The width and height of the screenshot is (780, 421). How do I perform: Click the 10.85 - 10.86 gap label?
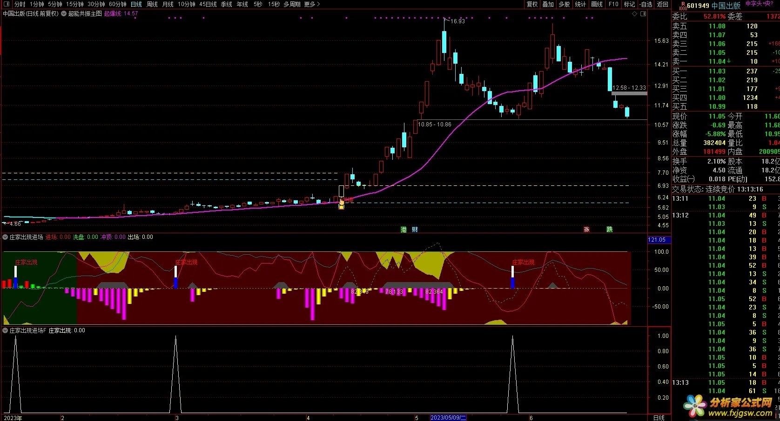[x=435, y=124]
